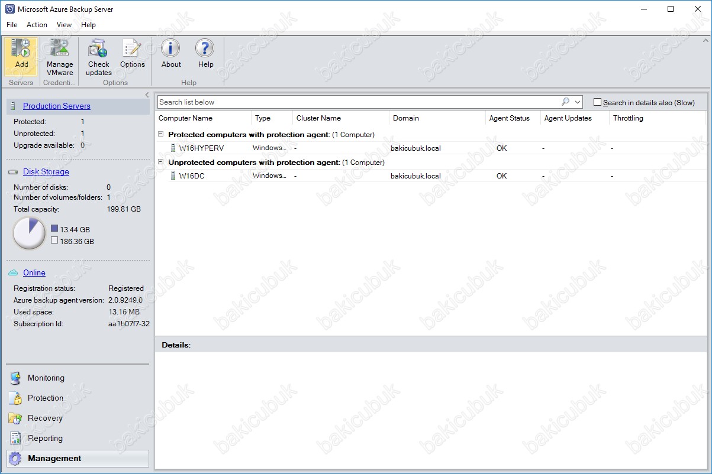Screen dimensions: 712x474
Task: Click the Production Servers icon
Action: coord(14,106)
